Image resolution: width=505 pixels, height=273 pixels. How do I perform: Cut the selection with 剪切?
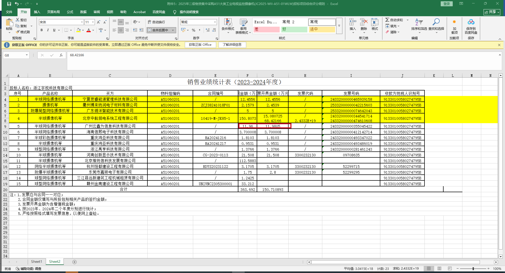21,20
